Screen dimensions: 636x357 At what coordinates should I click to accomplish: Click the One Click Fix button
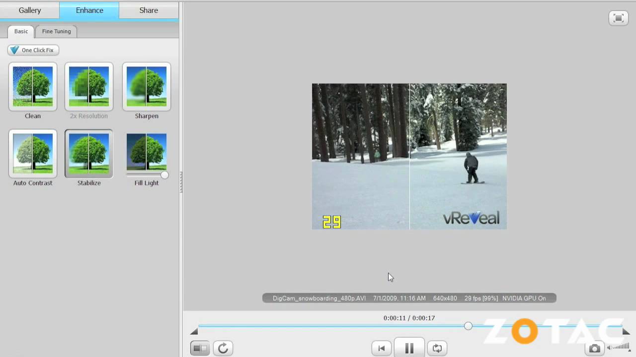pyautogui.click(x=33, y=50)
